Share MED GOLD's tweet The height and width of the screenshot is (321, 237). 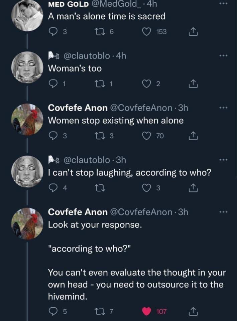pyautogui.click(x=193, y=32)
